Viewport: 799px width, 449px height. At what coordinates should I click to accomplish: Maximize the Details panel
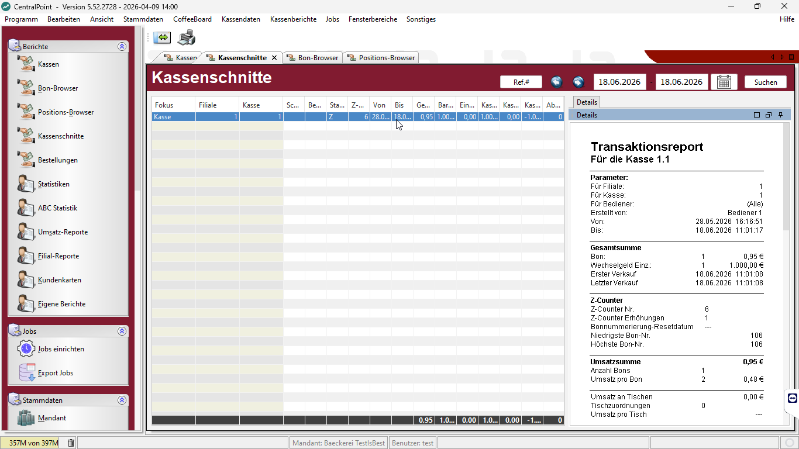(756, 115)
